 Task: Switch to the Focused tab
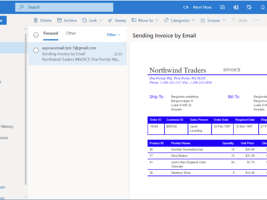pos(51,33)
